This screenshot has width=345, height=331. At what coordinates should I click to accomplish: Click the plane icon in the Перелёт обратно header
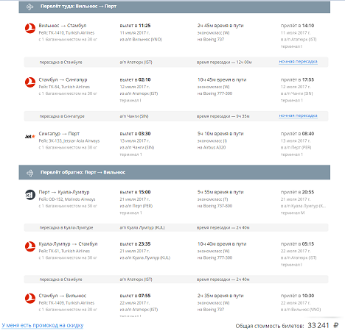click(x=29, y=173)
